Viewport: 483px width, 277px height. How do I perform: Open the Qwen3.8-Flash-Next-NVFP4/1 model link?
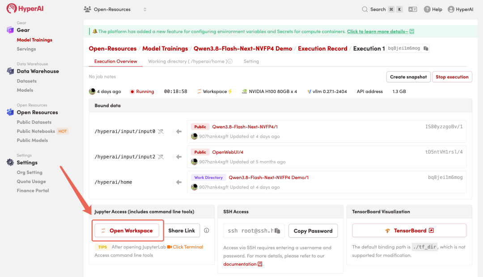click(245, 127)
